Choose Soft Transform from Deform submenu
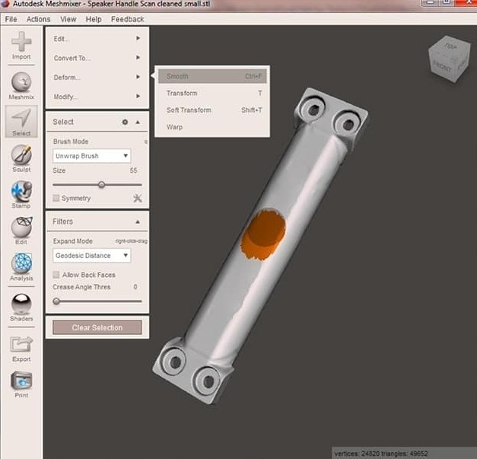 click(189, 110)
